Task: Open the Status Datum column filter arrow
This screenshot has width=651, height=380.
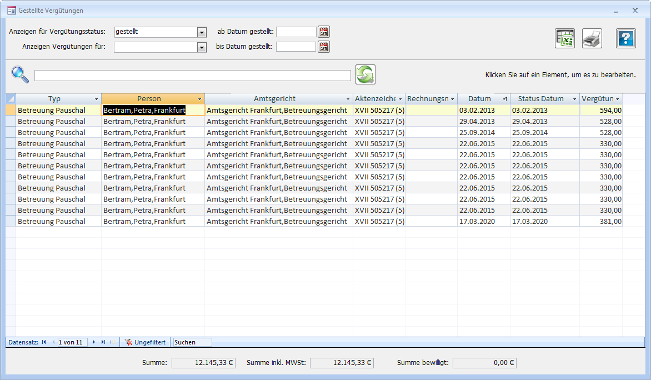Action: 574,99
